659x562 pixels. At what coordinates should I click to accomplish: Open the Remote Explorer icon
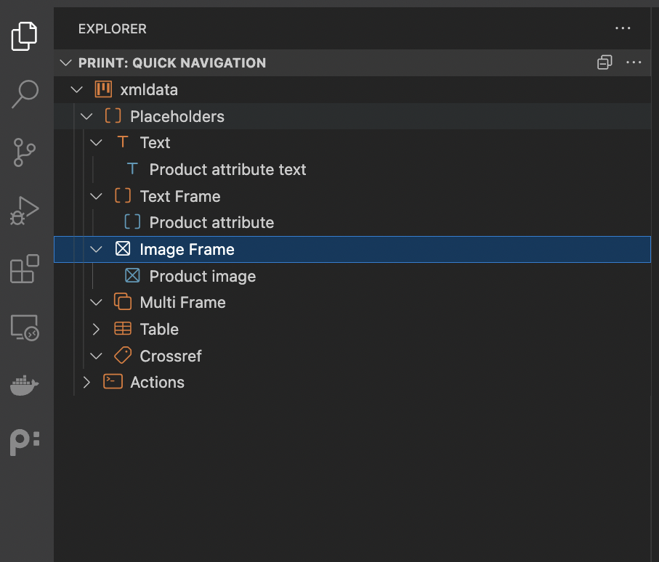(x=25, y=327)
